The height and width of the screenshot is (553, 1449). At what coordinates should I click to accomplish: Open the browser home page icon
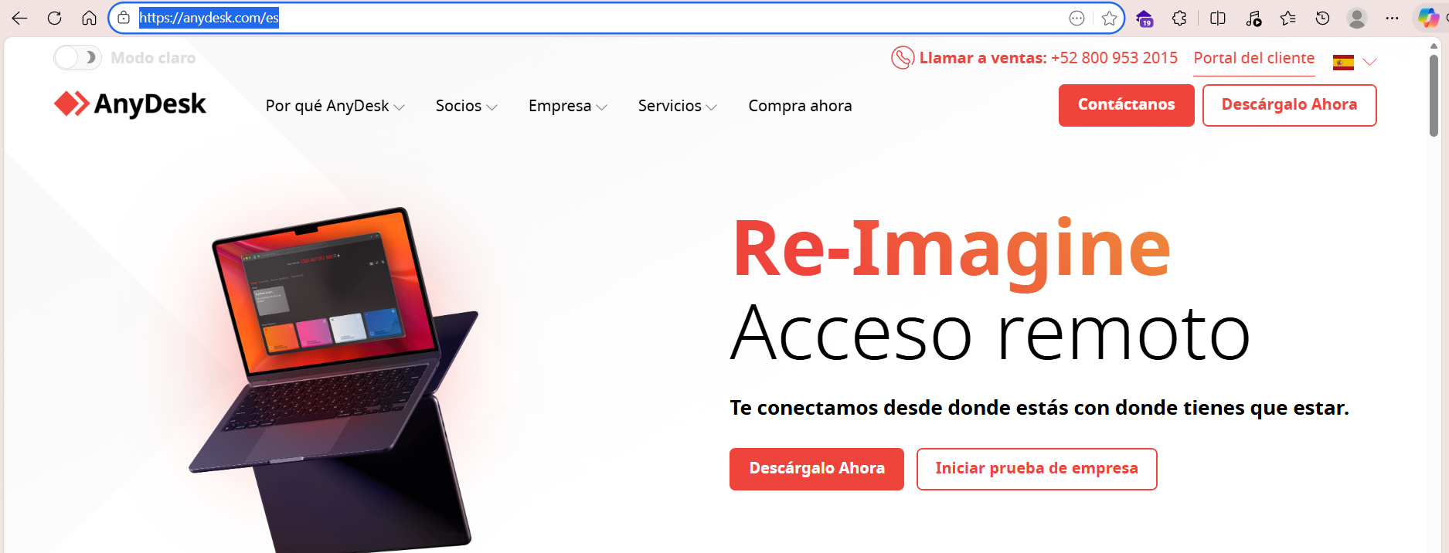click(90, 18)
